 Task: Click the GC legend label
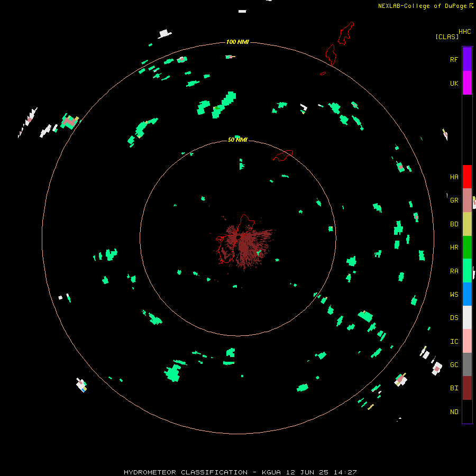454,365
